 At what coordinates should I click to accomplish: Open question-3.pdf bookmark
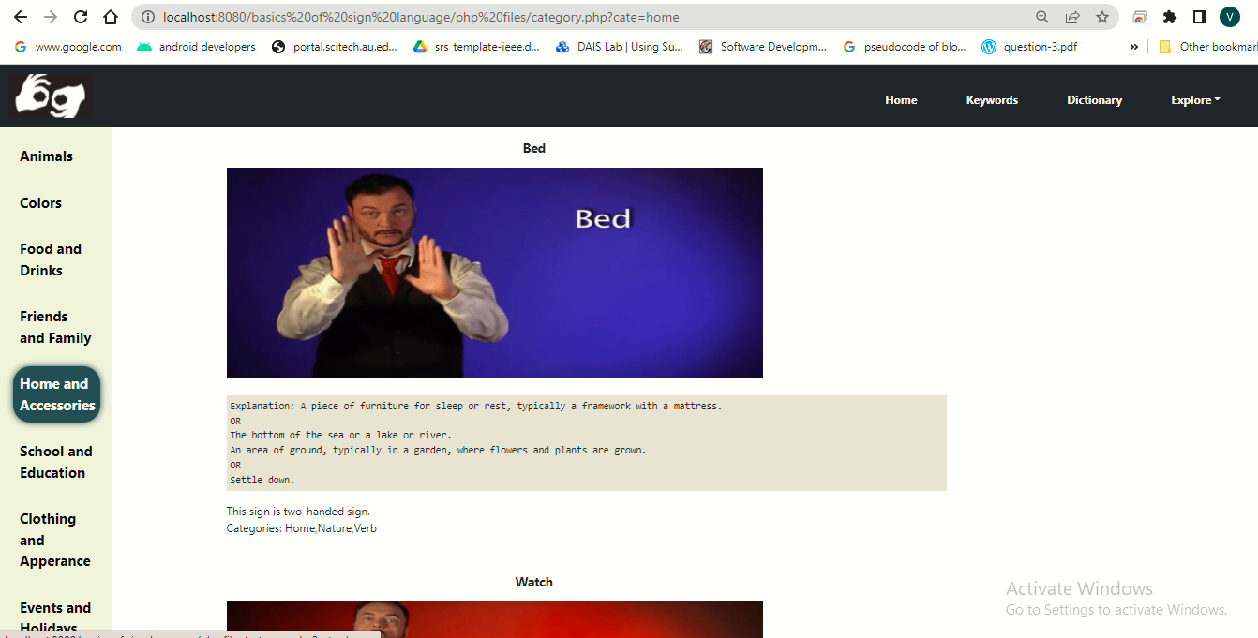[1029, 47]
